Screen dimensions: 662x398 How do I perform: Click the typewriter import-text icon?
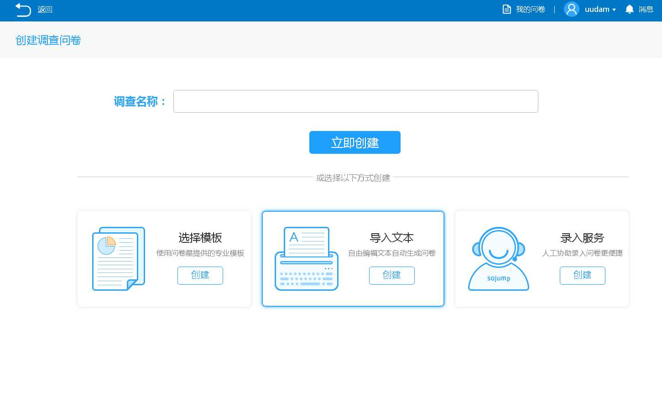tap(307, 259)
